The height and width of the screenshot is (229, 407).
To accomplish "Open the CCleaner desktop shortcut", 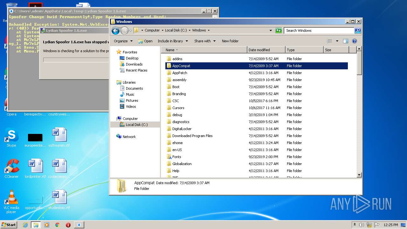I will tap(11, 169).
